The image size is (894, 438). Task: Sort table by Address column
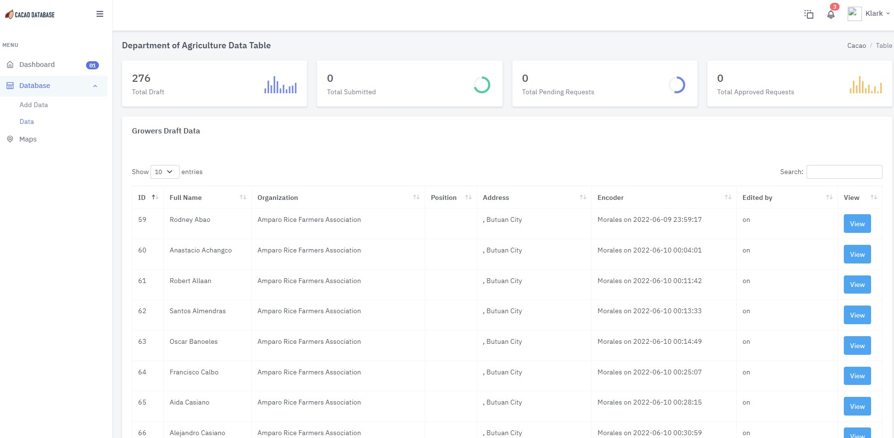point(534,197)
